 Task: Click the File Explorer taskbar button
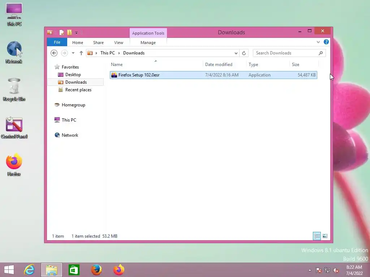[x=52, y=270]
